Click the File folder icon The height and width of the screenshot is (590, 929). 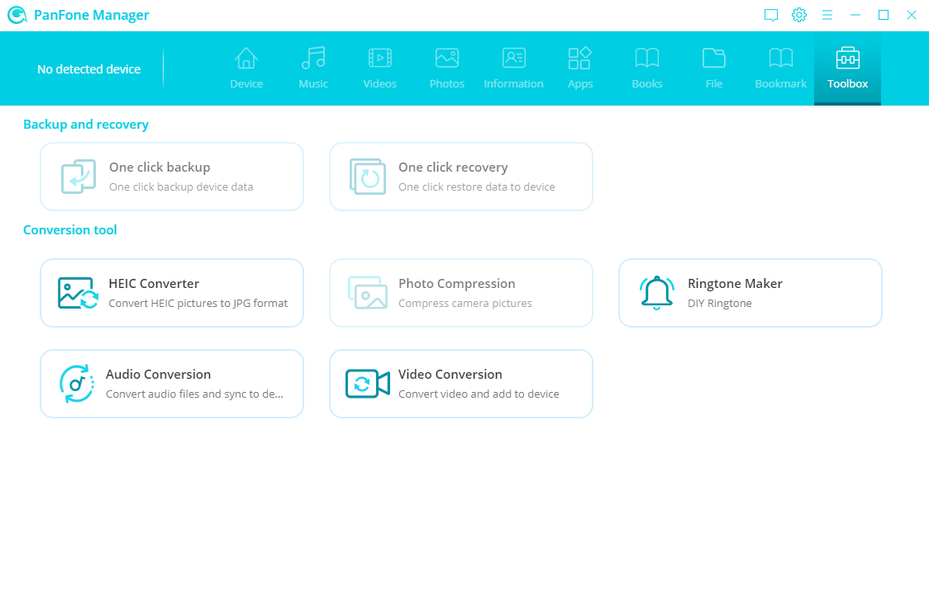(714, 58)
